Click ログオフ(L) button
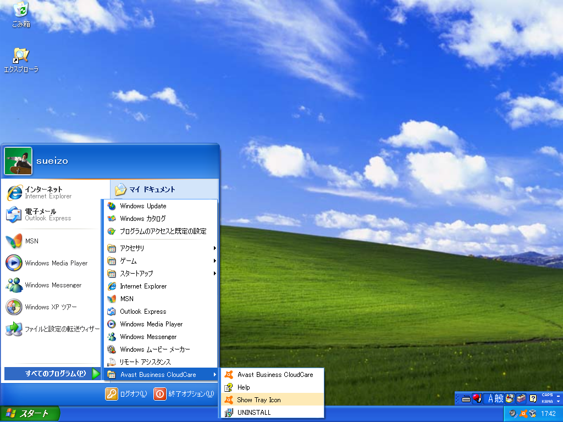 click(126, 394)
